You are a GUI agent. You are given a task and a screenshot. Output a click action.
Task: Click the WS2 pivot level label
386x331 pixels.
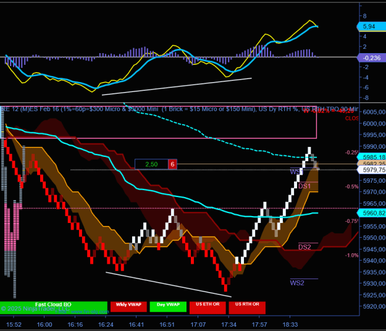[297, 283]
